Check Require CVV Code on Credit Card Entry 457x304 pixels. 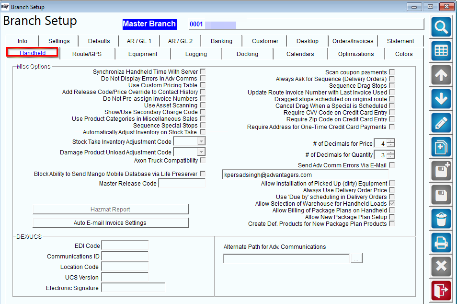(x=392, y=112)
